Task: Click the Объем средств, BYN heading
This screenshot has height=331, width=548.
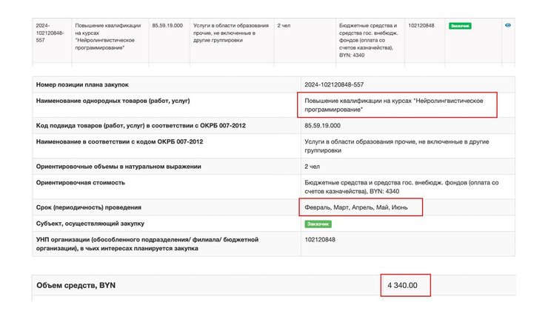Action: (76, 285)
